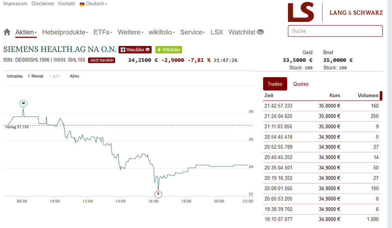Select the trade row at 20:54:45.416
Image resolution: width=392 pixels, height=228 pixels.
(x=322, y=137)
